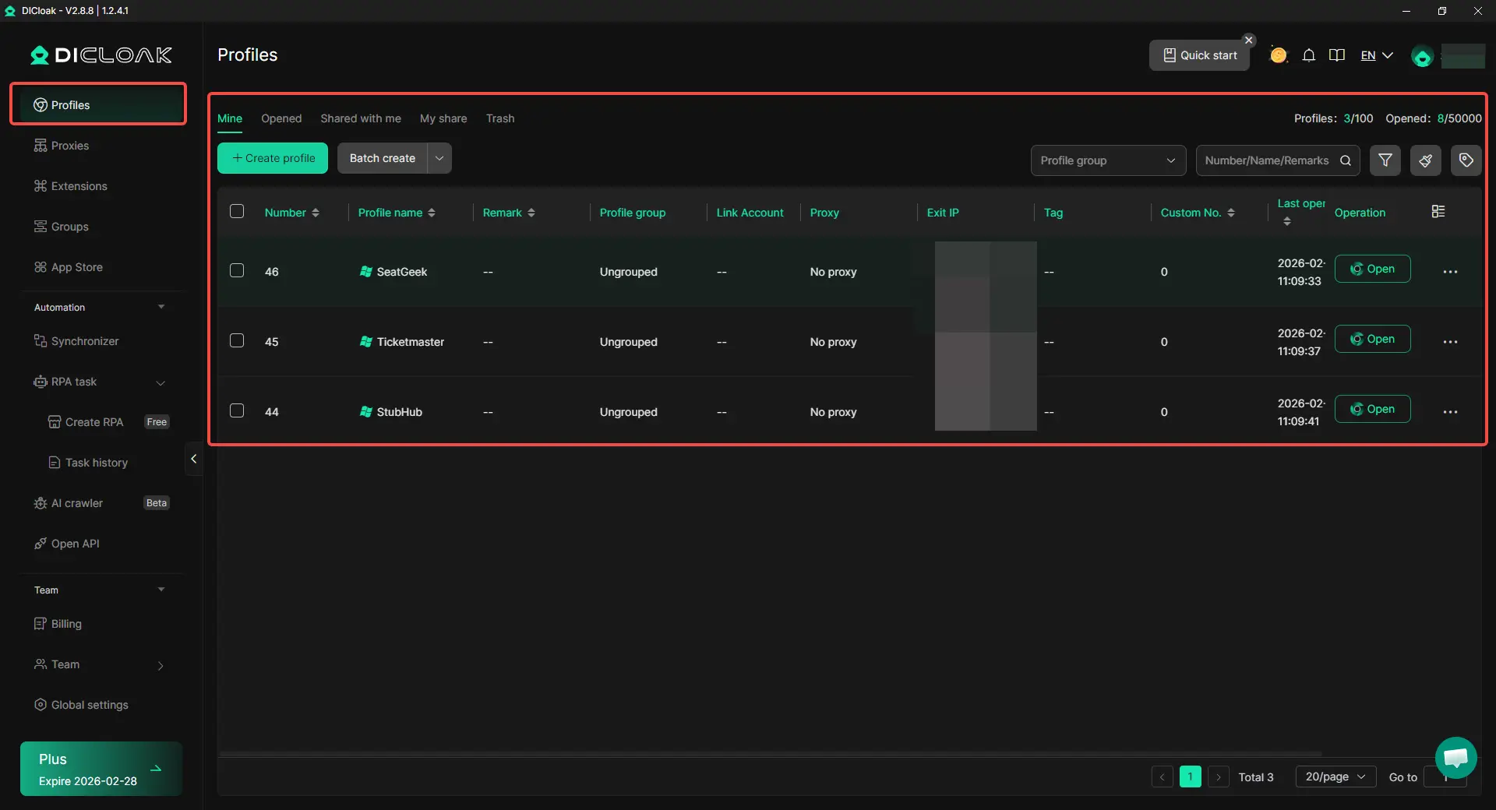Open the live chat bubble

1455,757
